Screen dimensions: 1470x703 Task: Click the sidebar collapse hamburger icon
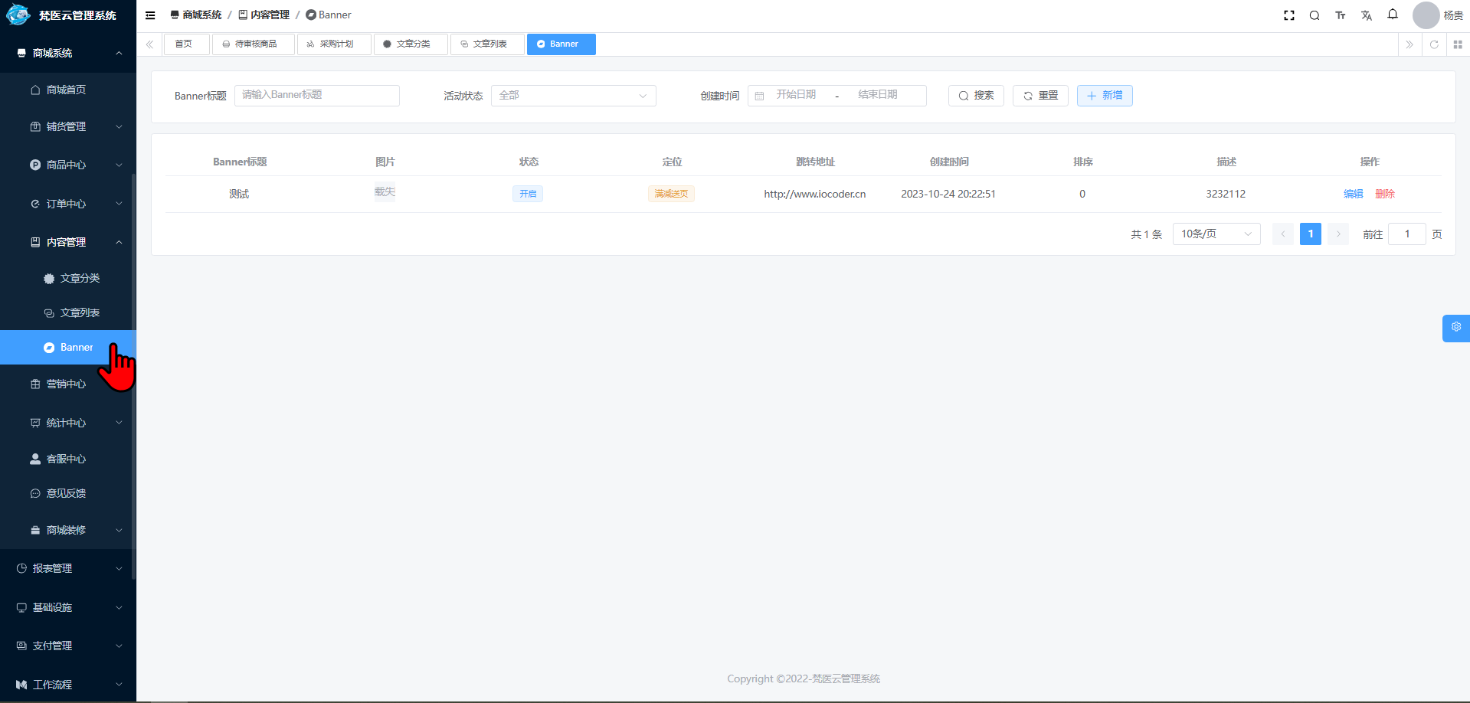150,15
